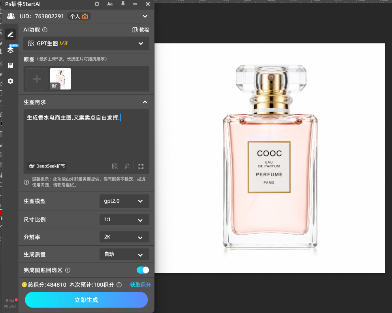The image size is (392, 313).
Task: Click the warning tip info icon
Action: (x=26, y=182)
